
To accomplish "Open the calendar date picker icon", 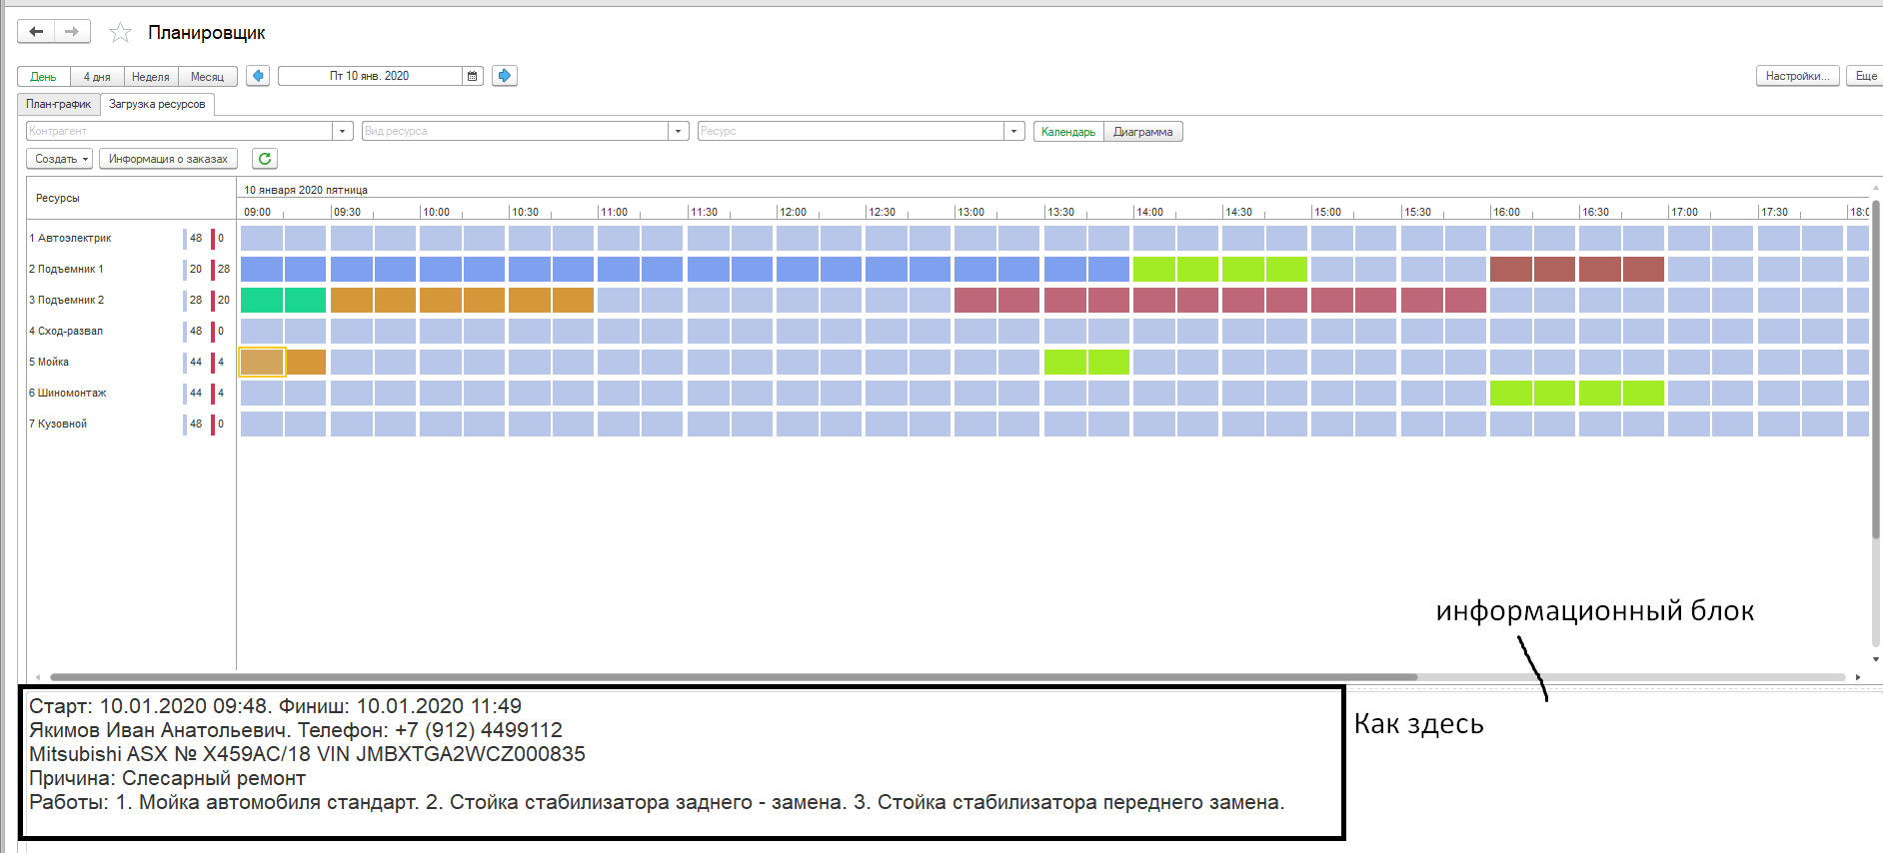I will click(x=473, y=76).
